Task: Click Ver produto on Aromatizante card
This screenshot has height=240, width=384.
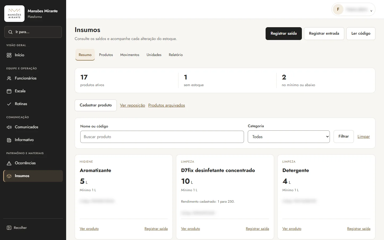Action: (89, 229)
